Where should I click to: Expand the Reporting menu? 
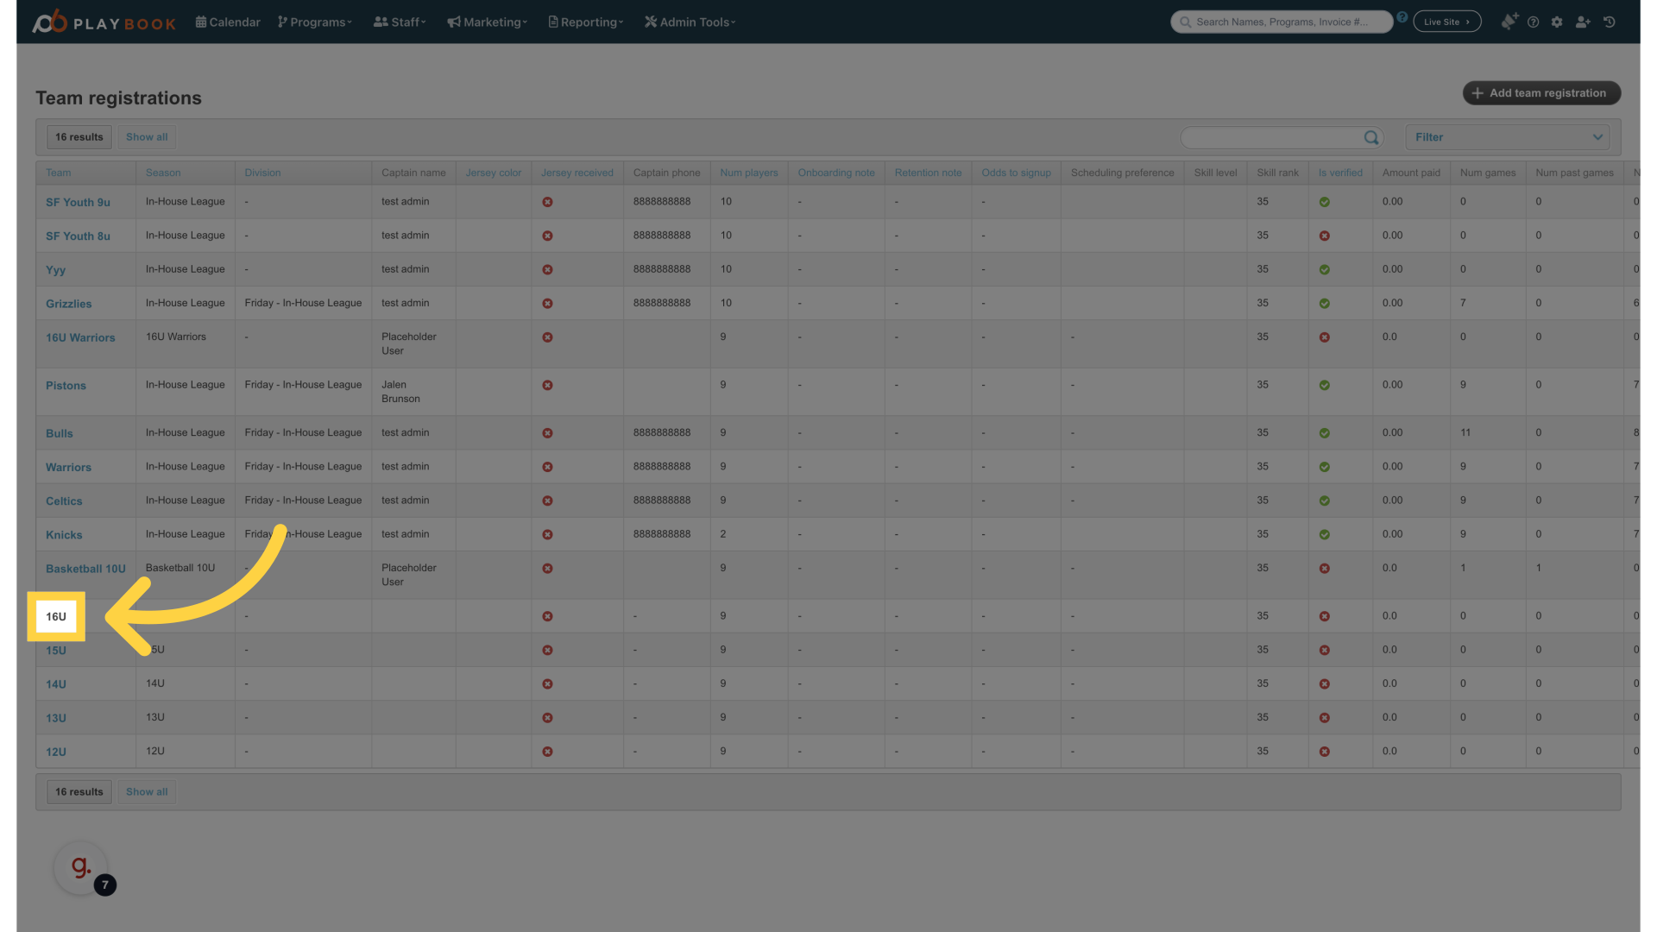click(586, 22)
